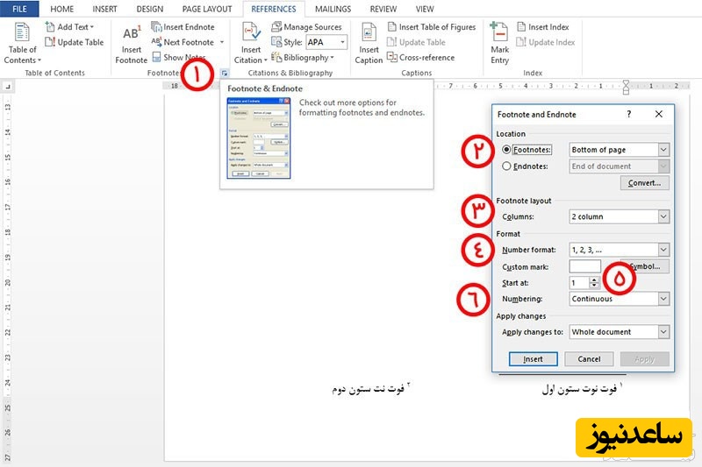702x467 pixels.
Task: Click Update Table under Add Text
Action: click(x=75, y=42)
